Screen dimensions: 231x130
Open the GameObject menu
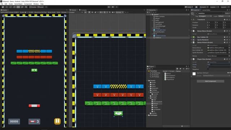pyautogui.click(x=18, y=4)
